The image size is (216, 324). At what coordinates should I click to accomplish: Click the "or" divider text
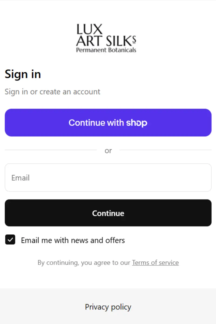click(108, 151)
